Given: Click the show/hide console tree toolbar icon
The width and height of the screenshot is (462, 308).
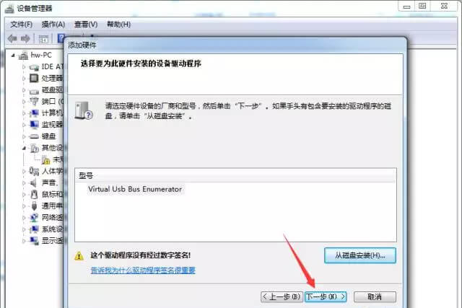Looking at the screenshot, I should pos(43,39).
